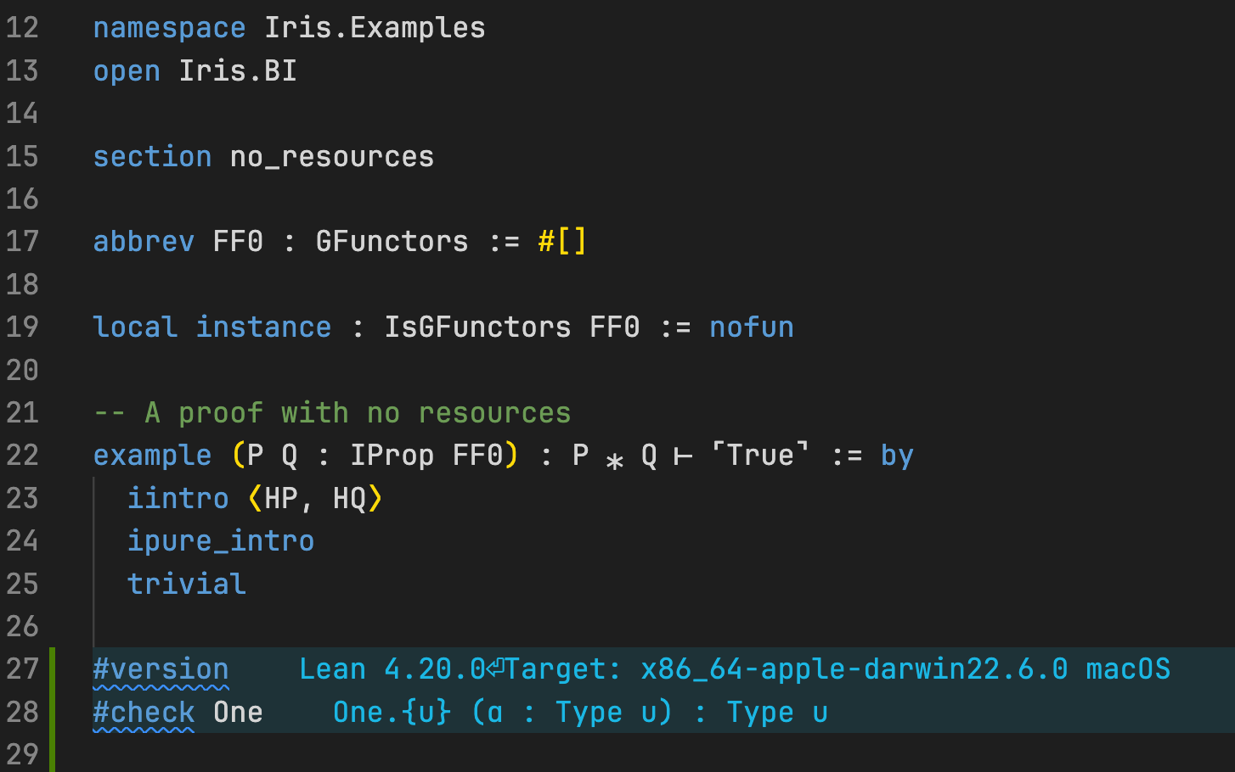The height and width of the screenshot is (772, 1235).
Task: Click the no_resources section name
Action: pos(332,157)
